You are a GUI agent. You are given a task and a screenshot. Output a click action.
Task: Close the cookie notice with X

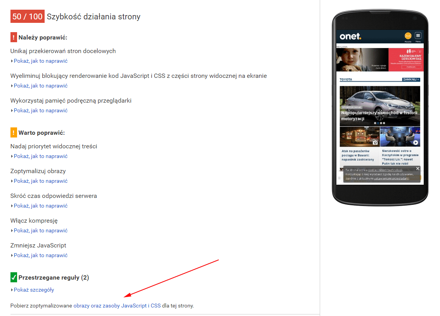coord(417,168)
